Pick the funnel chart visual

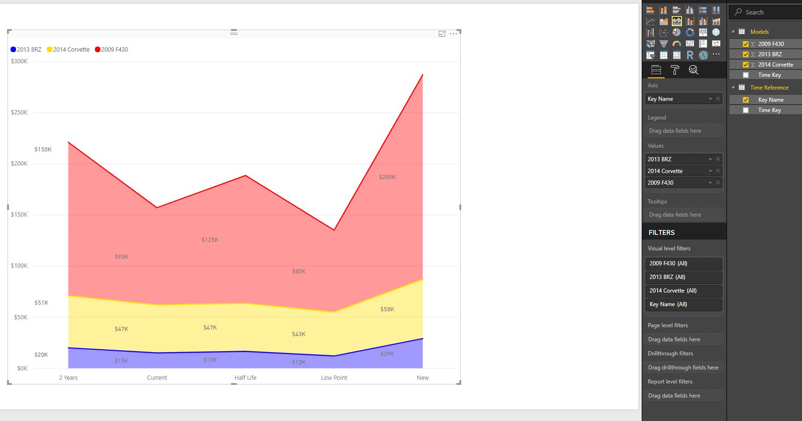(663, 44)
